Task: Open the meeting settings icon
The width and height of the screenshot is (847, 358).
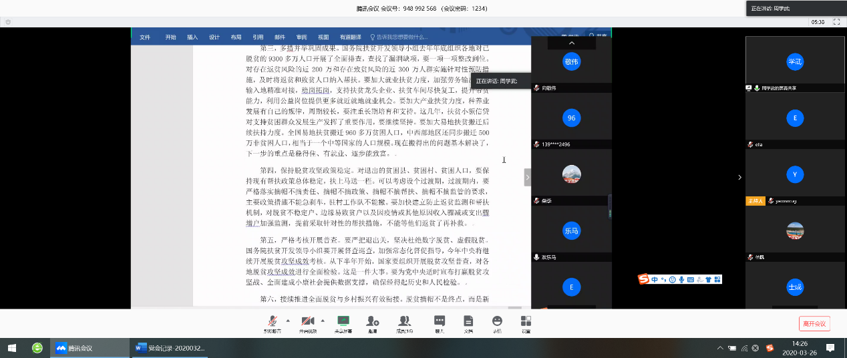Action: tap(526, 322)
